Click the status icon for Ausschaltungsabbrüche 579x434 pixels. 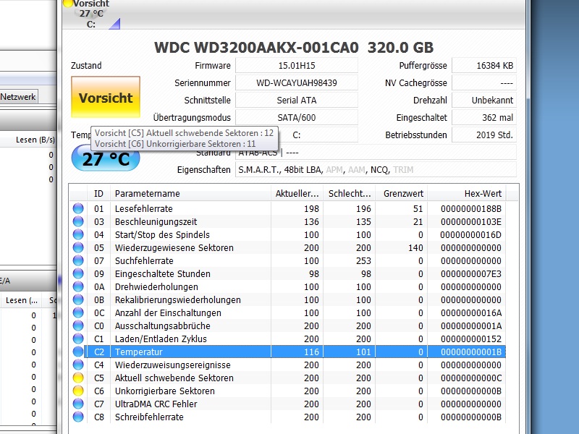pos(78,325)
